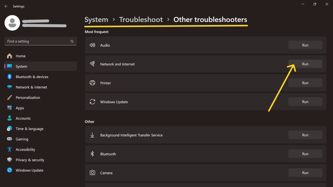The height and width of the screenshot is (187, 333).
Task: Click the Windows Update troubleshooter refresh icon
Action: (92, 102)
